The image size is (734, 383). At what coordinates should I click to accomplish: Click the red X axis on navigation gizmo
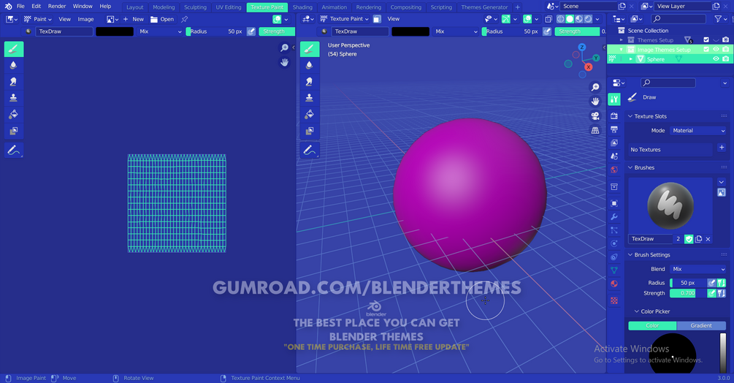589,67
